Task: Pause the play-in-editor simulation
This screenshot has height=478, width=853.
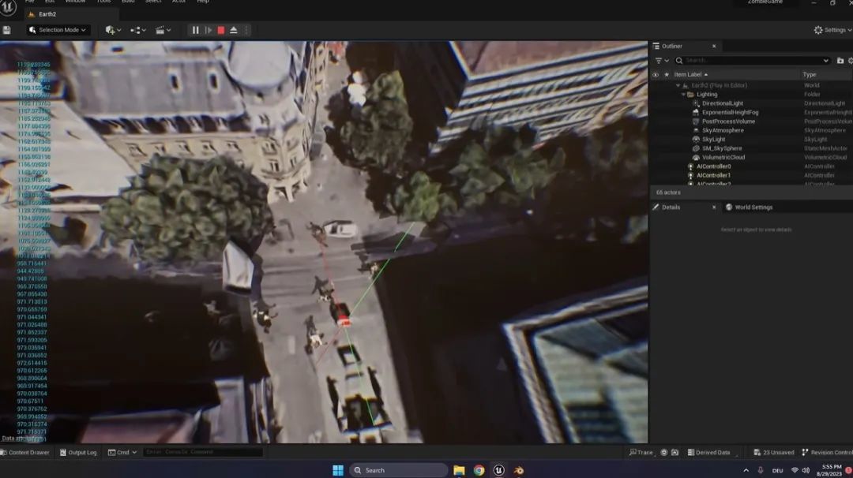Action: click(195, 31)
